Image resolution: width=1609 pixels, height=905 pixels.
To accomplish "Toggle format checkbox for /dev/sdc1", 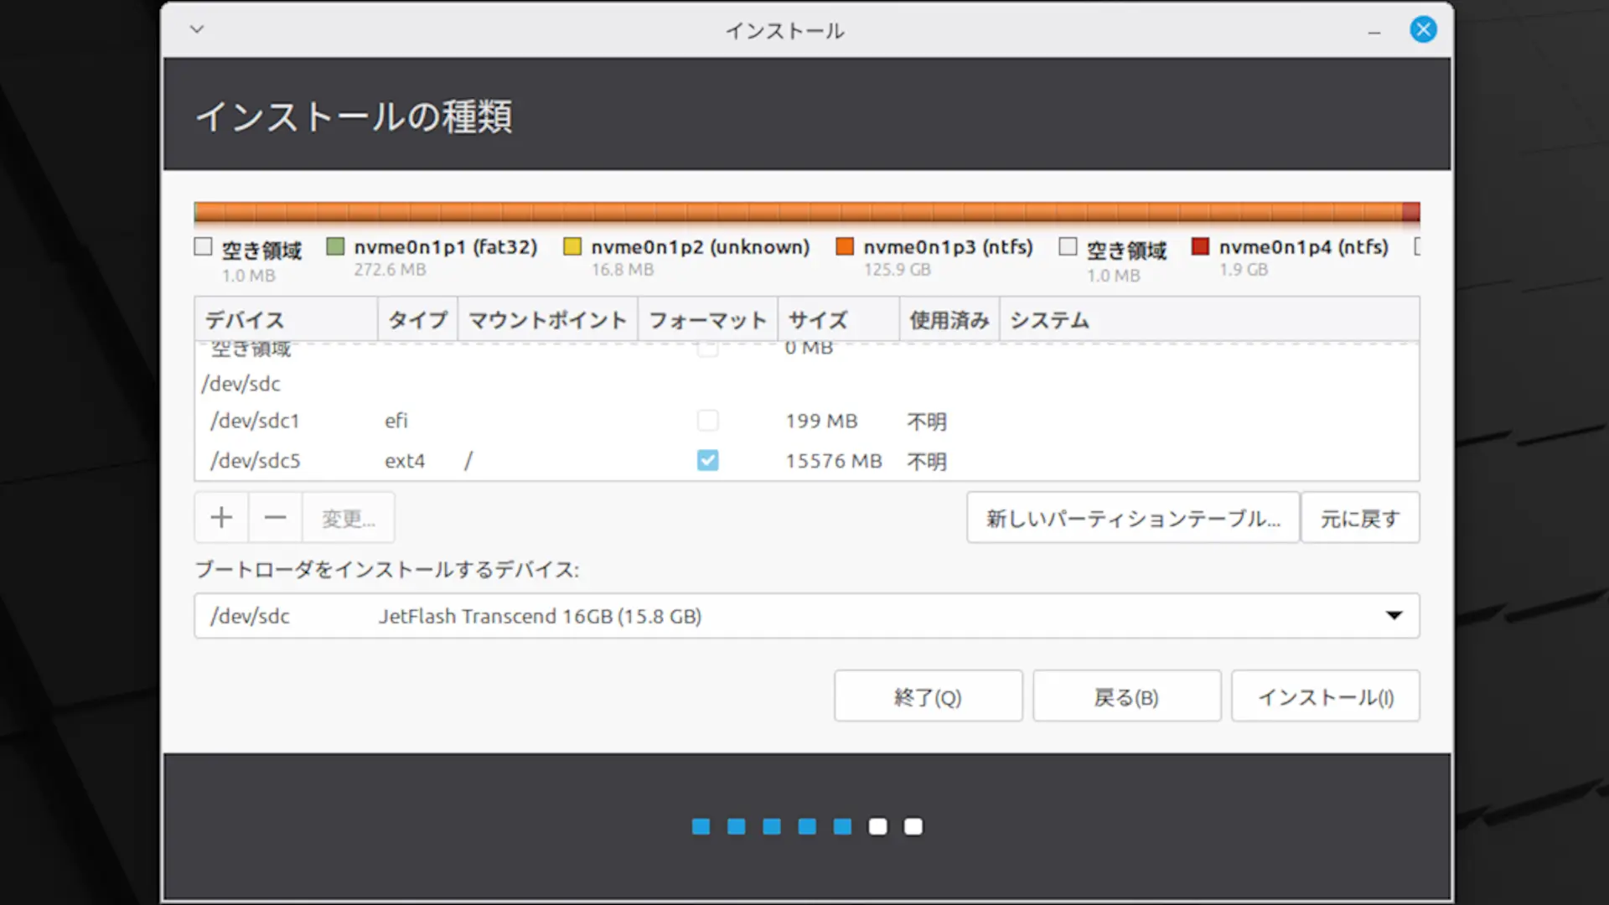I will coord(707,420).
